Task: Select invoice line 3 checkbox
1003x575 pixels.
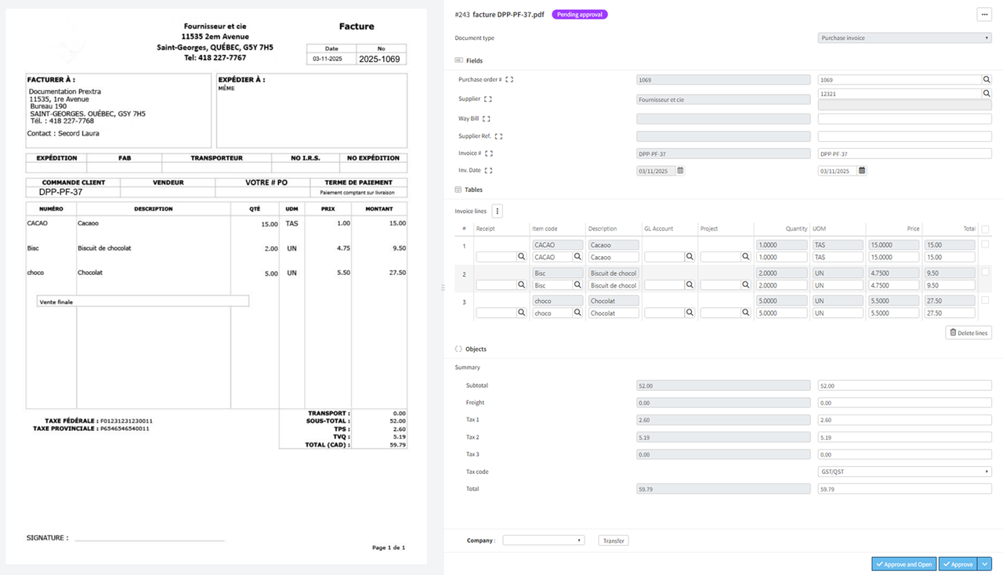Action: point(985,301)
